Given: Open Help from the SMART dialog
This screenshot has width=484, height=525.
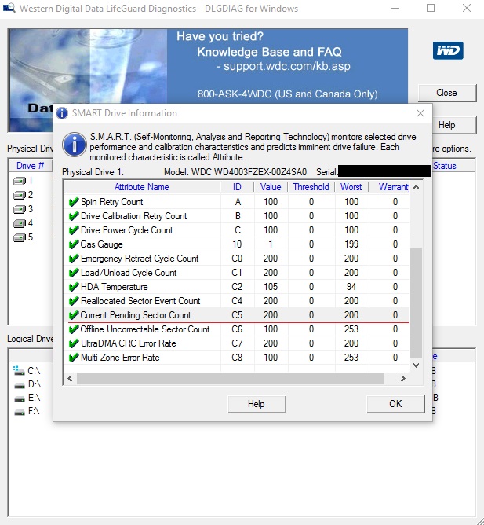Looking at the screenshot, I should (256, 403).
